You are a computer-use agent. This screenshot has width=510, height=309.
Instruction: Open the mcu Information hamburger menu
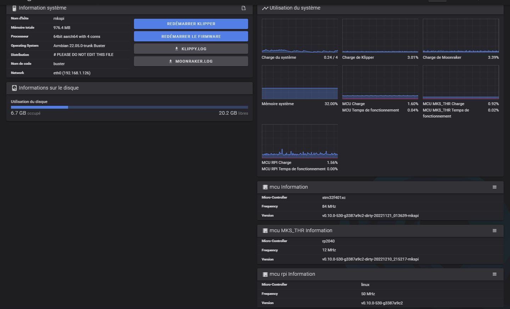(494, 187)
